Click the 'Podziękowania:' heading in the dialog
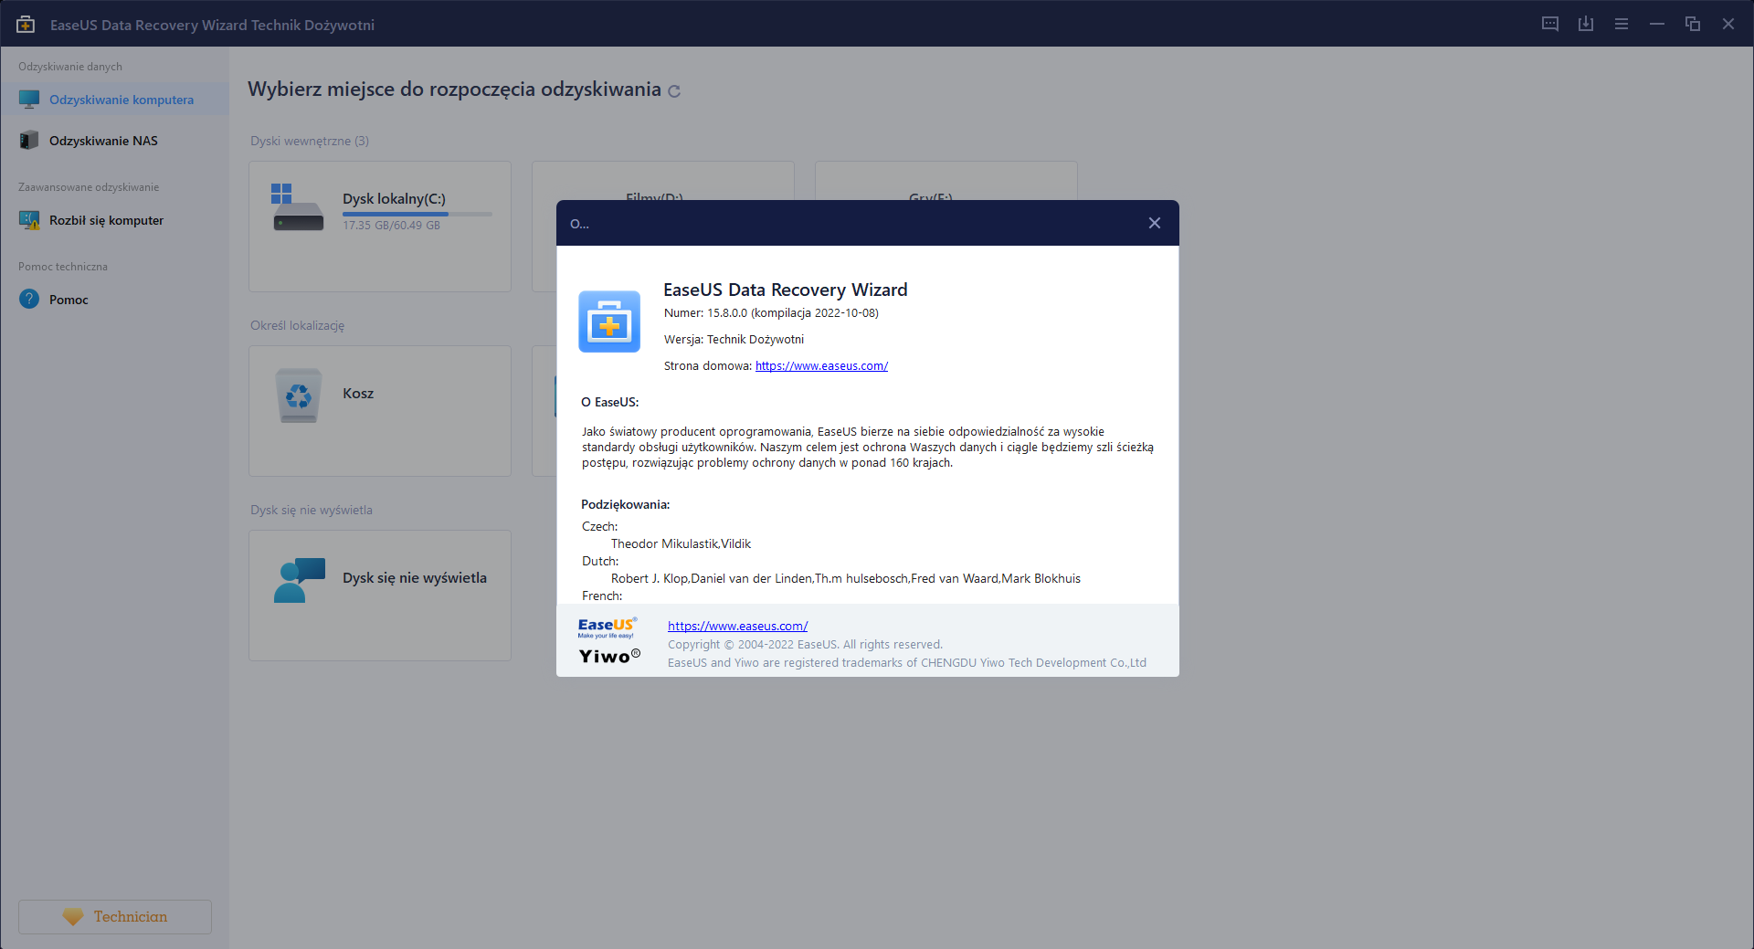This screenshot has height=949, width=1754. (x=625, y=504)
